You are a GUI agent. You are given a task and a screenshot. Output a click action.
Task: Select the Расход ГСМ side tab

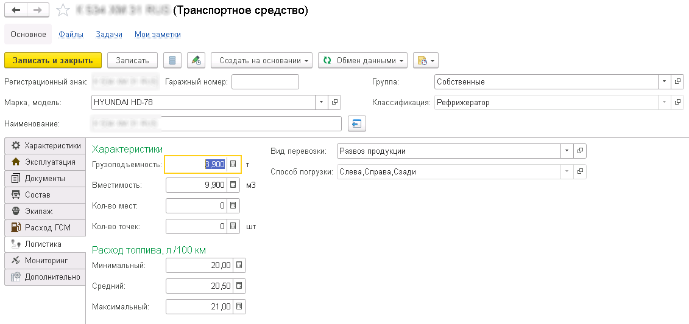(45, 227)
